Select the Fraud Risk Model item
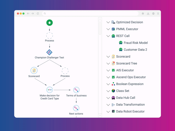This screenshot has width=175, height=131. point(136,43)
